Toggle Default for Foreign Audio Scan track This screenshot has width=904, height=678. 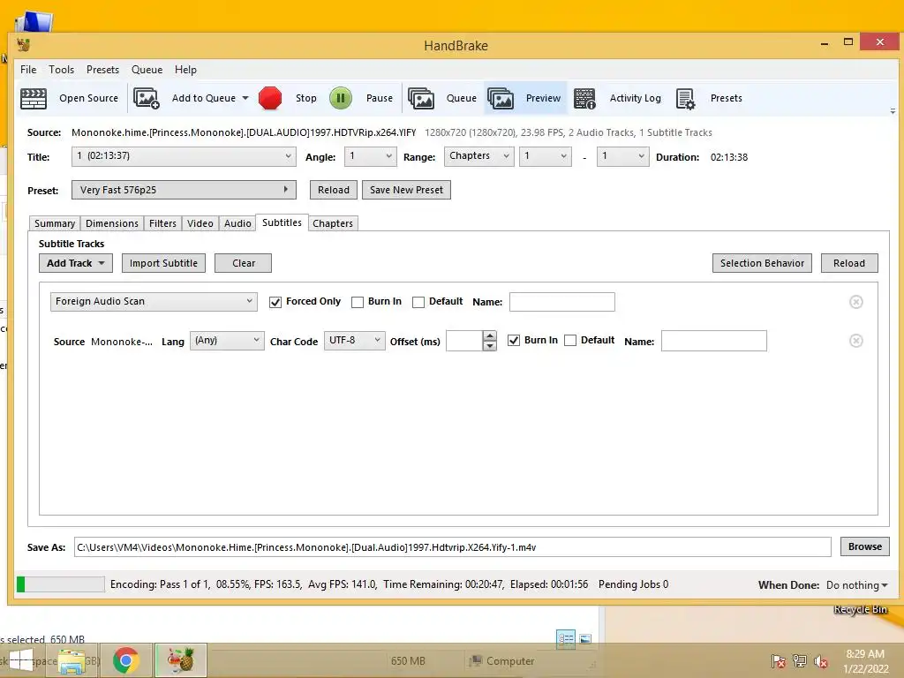pyautogui.click(x=418, y=302)
